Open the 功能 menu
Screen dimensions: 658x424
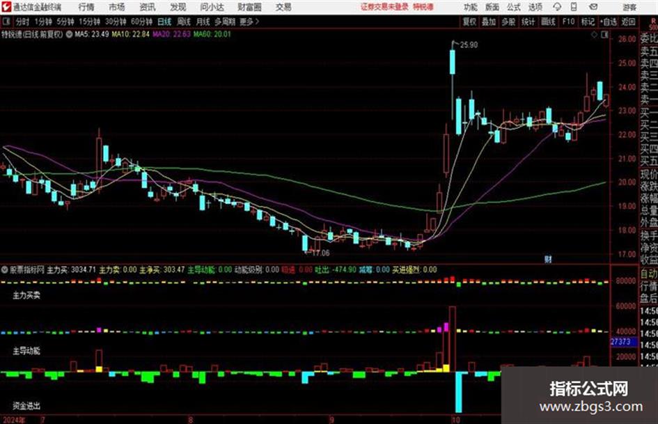pyautogui.click(x=471, y=7)
